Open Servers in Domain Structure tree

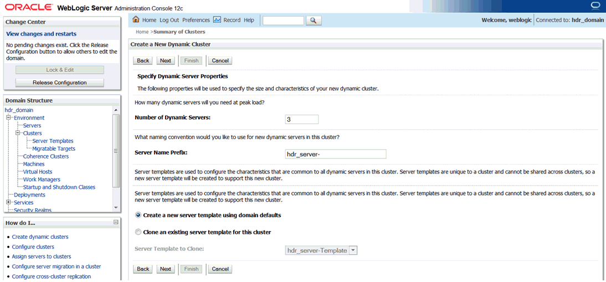32,126
